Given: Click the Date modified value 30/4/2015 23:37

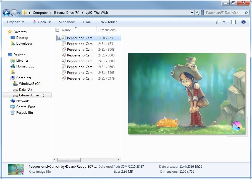Looking at the screenshot, I should pyautogui.click(x=133, y=167).
